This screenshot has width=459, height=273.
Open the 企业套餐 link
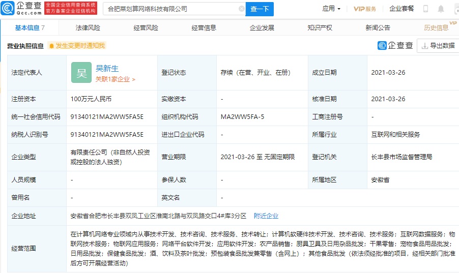pos(401,9)
